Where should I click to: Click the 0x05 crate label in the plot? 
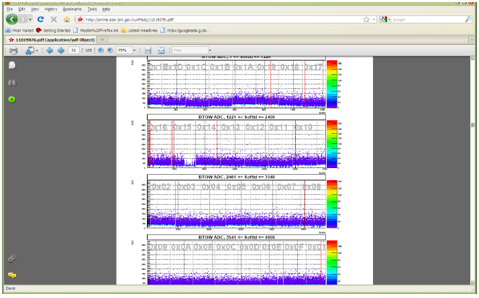[236, 187]
